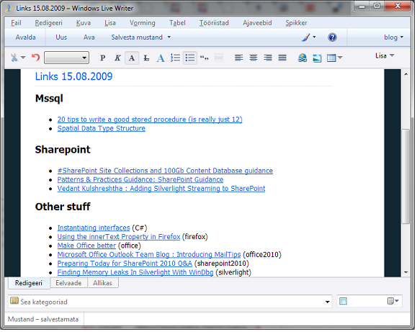Image resolution: width=417 pixels, height=332 pixels.
Task: Click the post title Links 15.08.2009
Action: 74,76
